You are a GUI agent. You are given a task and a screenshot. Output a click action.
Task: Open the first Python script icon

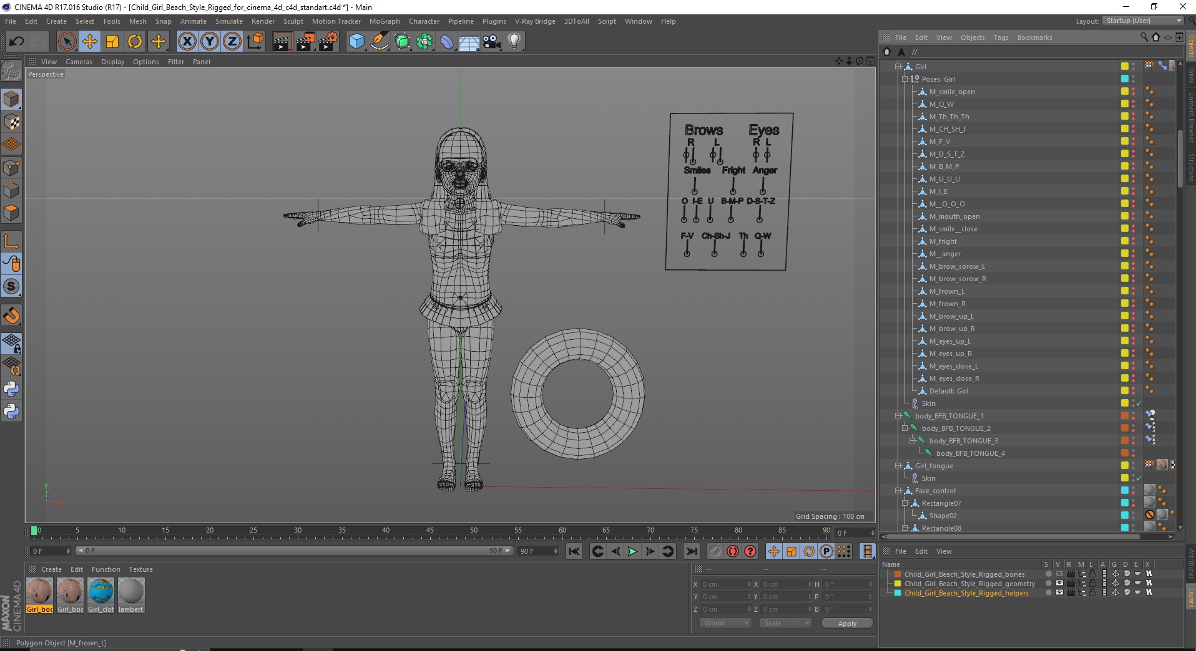point(11,389)
